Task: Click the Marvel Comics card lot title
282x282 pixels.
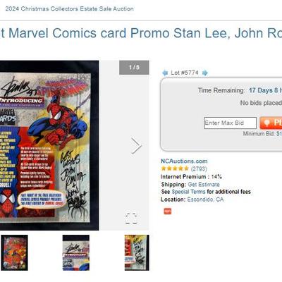Action: coord(141,33)
